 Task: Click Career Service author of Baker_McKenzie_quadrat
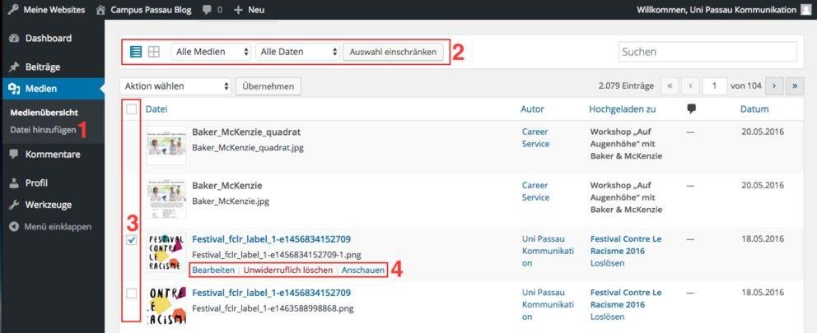point(535,137)
